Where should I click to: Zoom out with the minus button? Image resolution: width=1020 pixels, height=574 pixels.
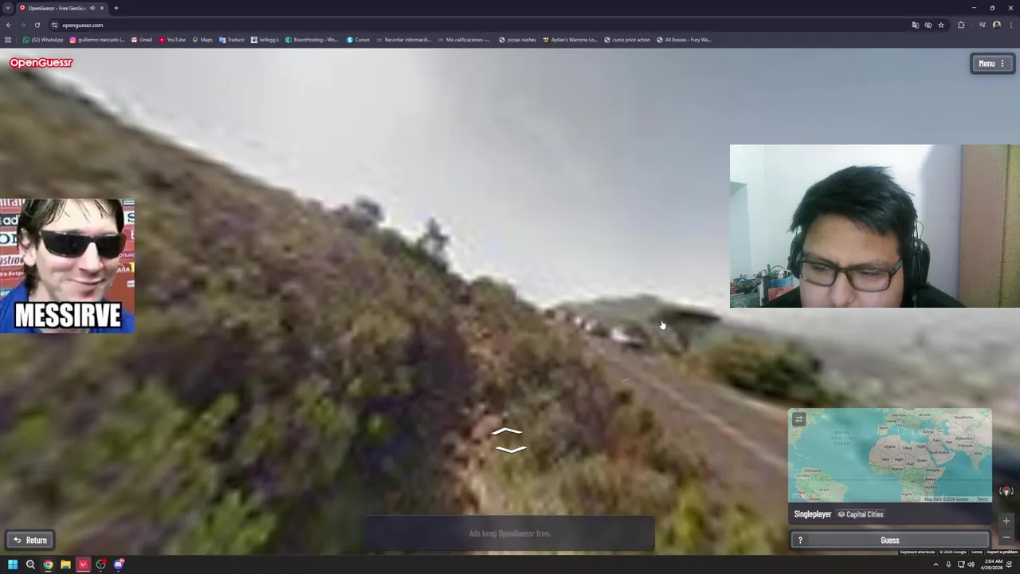tap(1006, 537)
